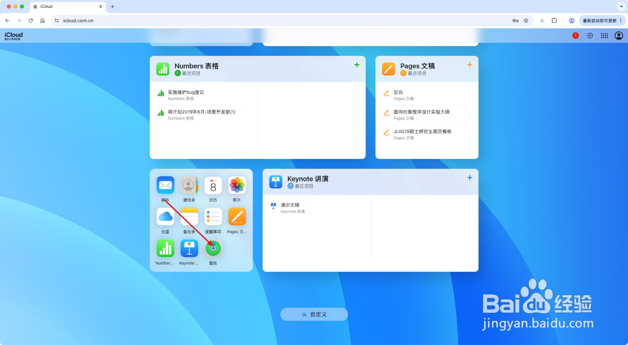
Task: Open Pages 最近项目 view selector
Action: [413, 73]
